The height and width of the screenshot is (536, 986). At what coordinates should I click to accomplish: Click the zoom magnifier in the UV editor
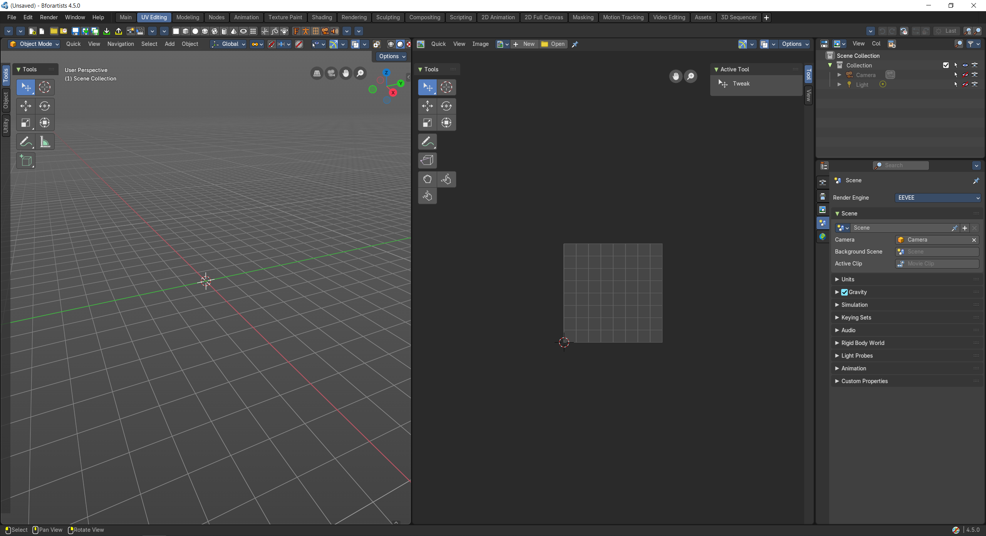[x=691, y=76]
